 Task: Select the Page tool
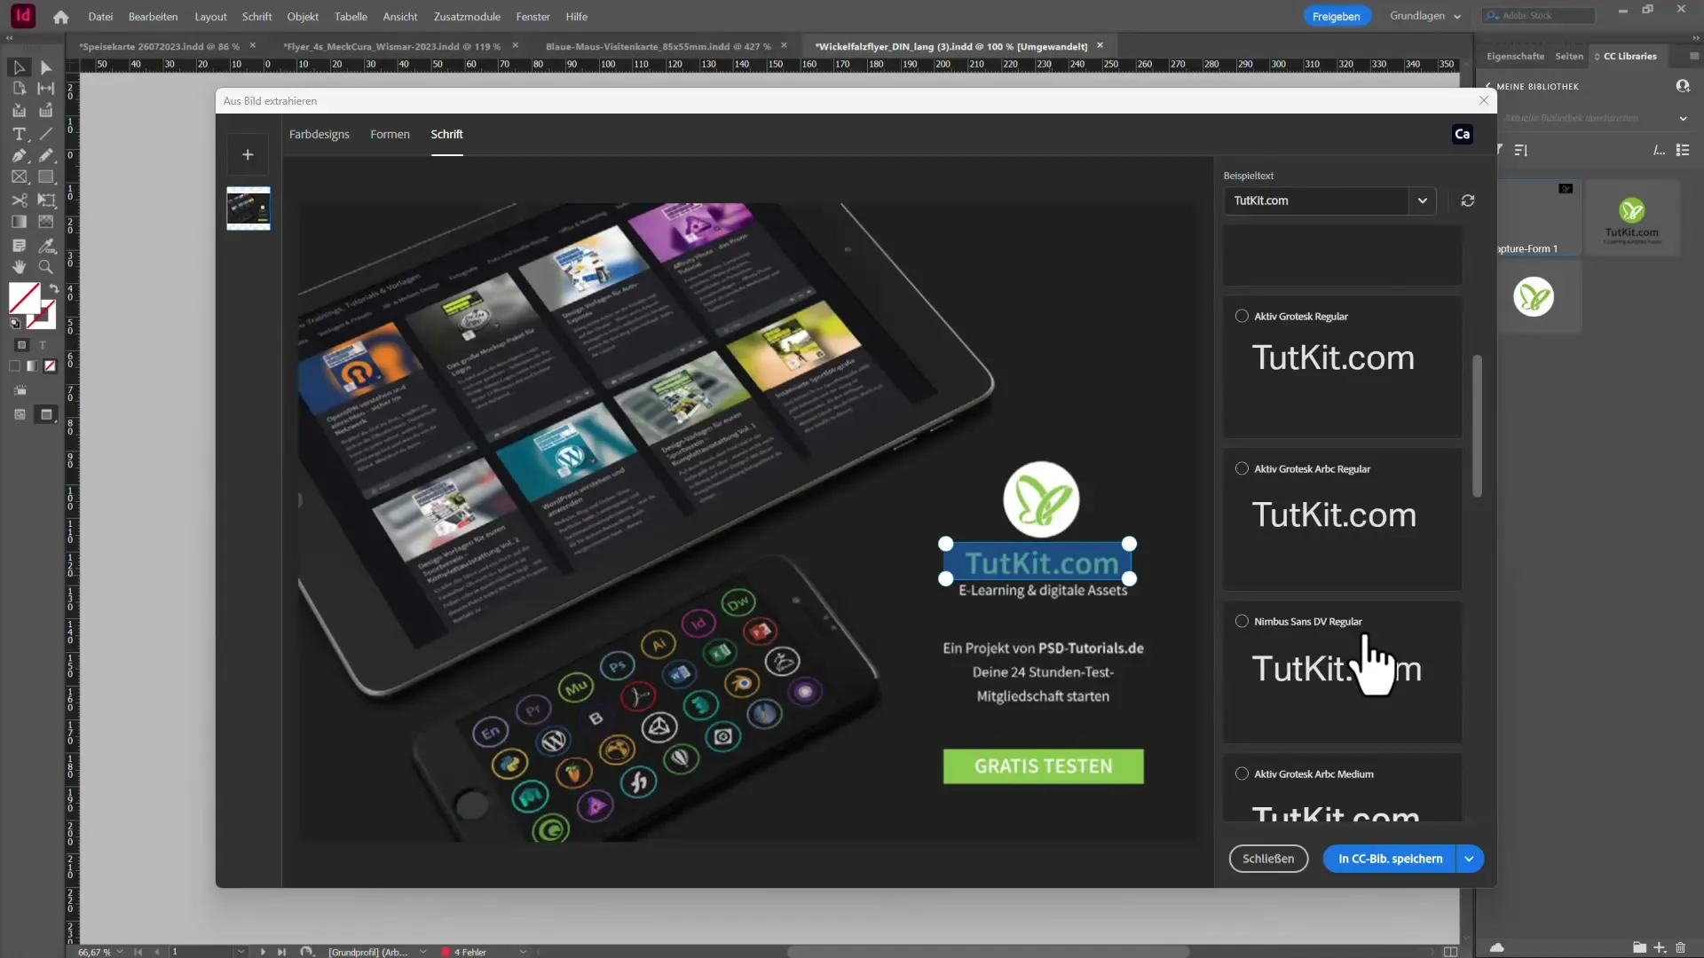(x=19, y=89)
